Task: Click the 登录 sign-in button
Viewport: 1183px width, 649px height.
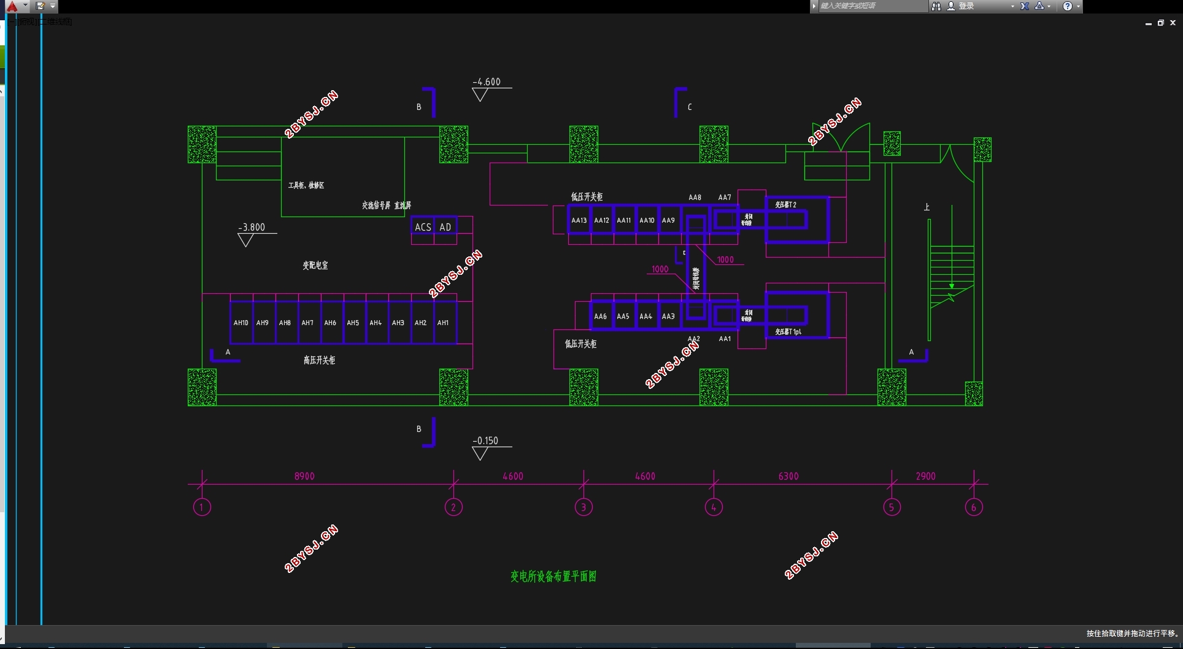Action: point(966,6)
